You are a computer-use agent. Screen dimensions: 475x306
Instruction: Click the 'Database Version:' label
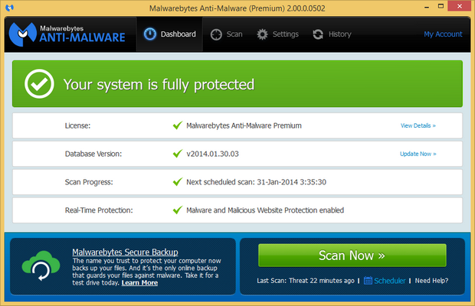(x=93, y=154)
